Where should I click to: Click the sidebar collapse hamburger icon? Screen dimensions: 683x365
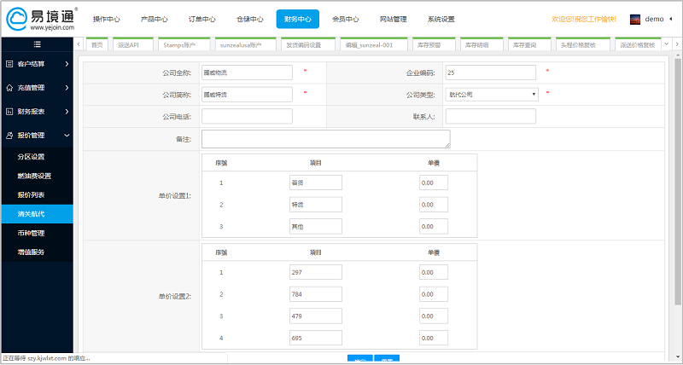coord(37,43)
